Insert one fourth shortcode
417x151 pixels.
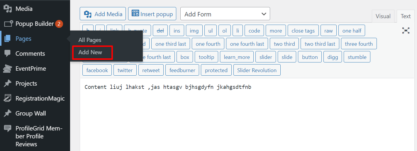(208, 44)
